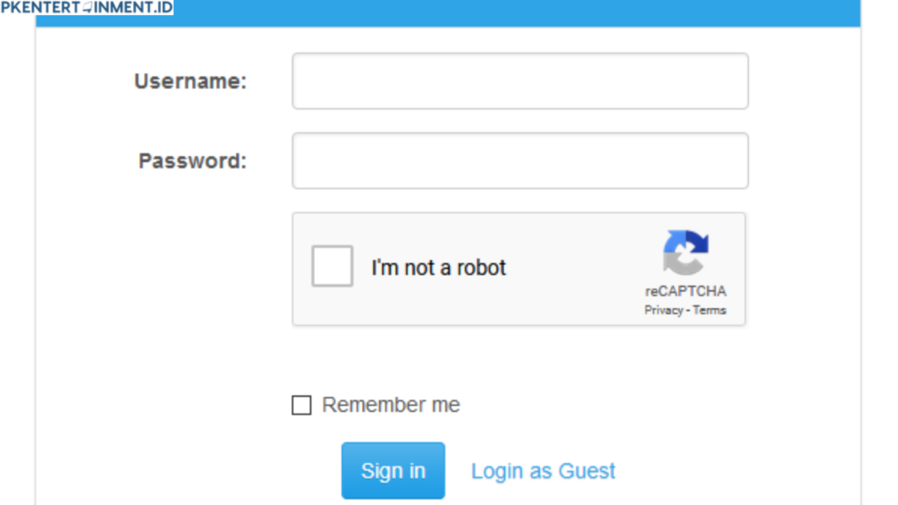Viewport: 898px width, 505px height.
Task: Select the PKENTERTAINMENT.ID site logo
Action: (x=87, y=7)
